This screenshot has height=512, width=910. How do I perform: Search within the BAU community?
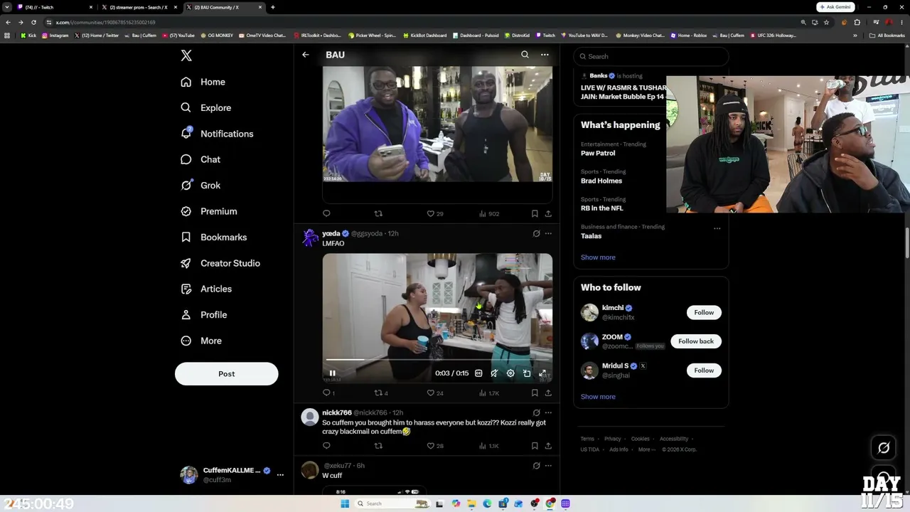coord(525,55)
